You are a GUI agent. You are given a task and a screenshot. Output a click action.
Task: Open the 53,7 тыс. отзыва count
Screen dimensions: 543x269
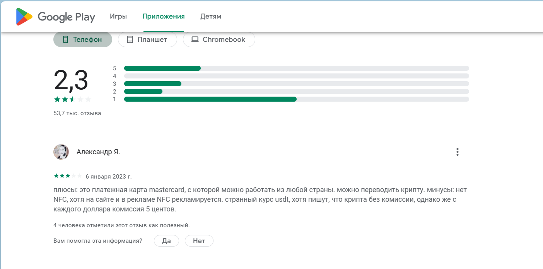[77, 113]
